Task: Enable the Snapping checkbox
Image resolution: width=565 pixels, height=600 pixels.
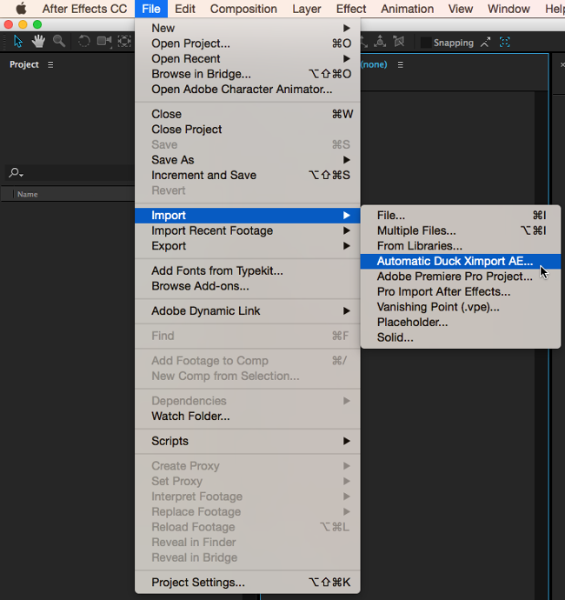Action: (425, 43)
